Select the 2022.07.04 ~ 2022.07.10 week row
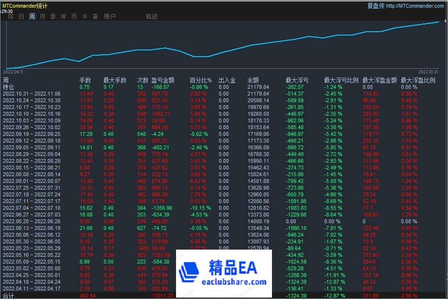Screen dimensions: 448x300 pos(32,208)
